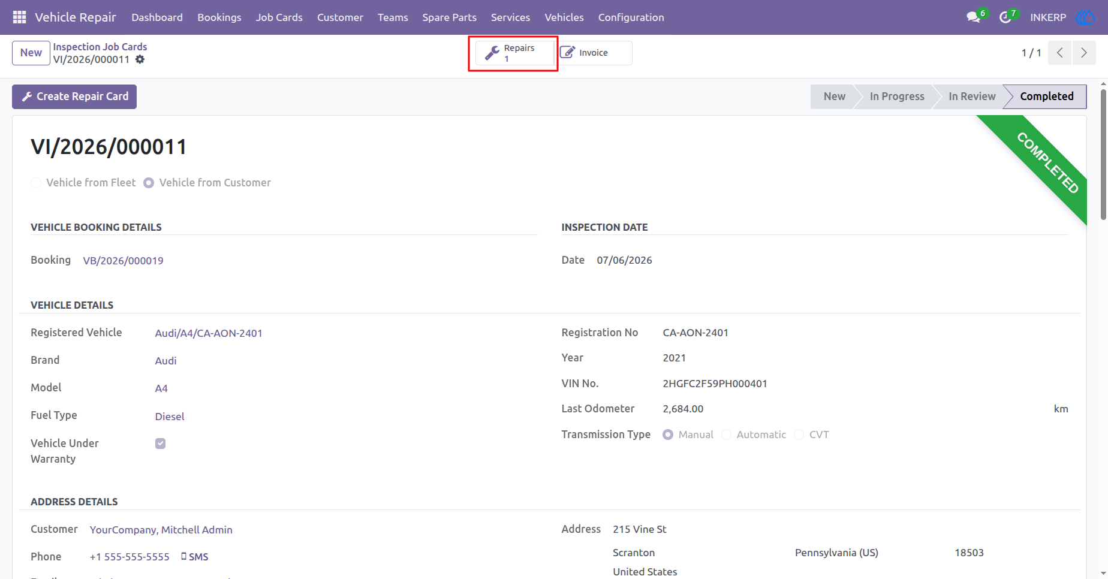Go to the next record arrow
This screenshot has width=1108, height=579.
1084,53
